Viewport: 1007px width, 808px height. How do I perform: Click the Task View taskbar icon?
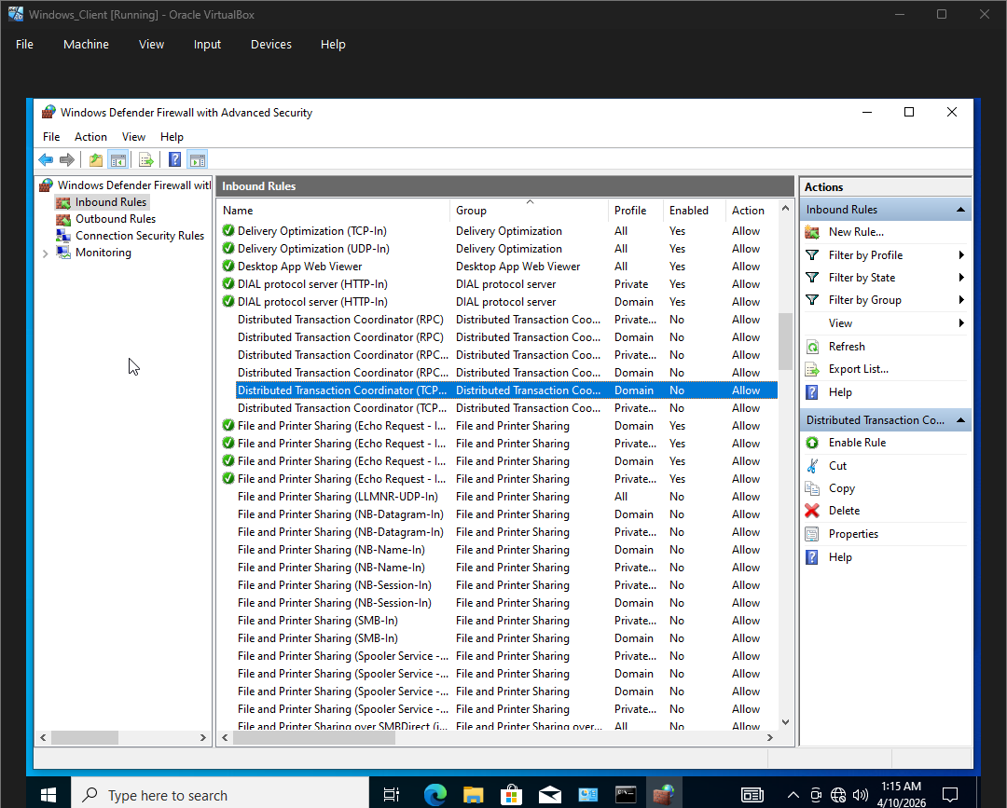pyautogui.click(x=391, y=795)
